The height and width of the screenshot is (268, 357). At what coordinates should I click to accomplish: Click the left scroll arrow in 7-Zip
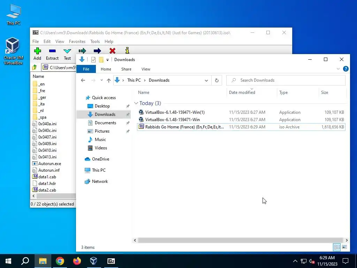pyautogui.click(x=34, y=196)
